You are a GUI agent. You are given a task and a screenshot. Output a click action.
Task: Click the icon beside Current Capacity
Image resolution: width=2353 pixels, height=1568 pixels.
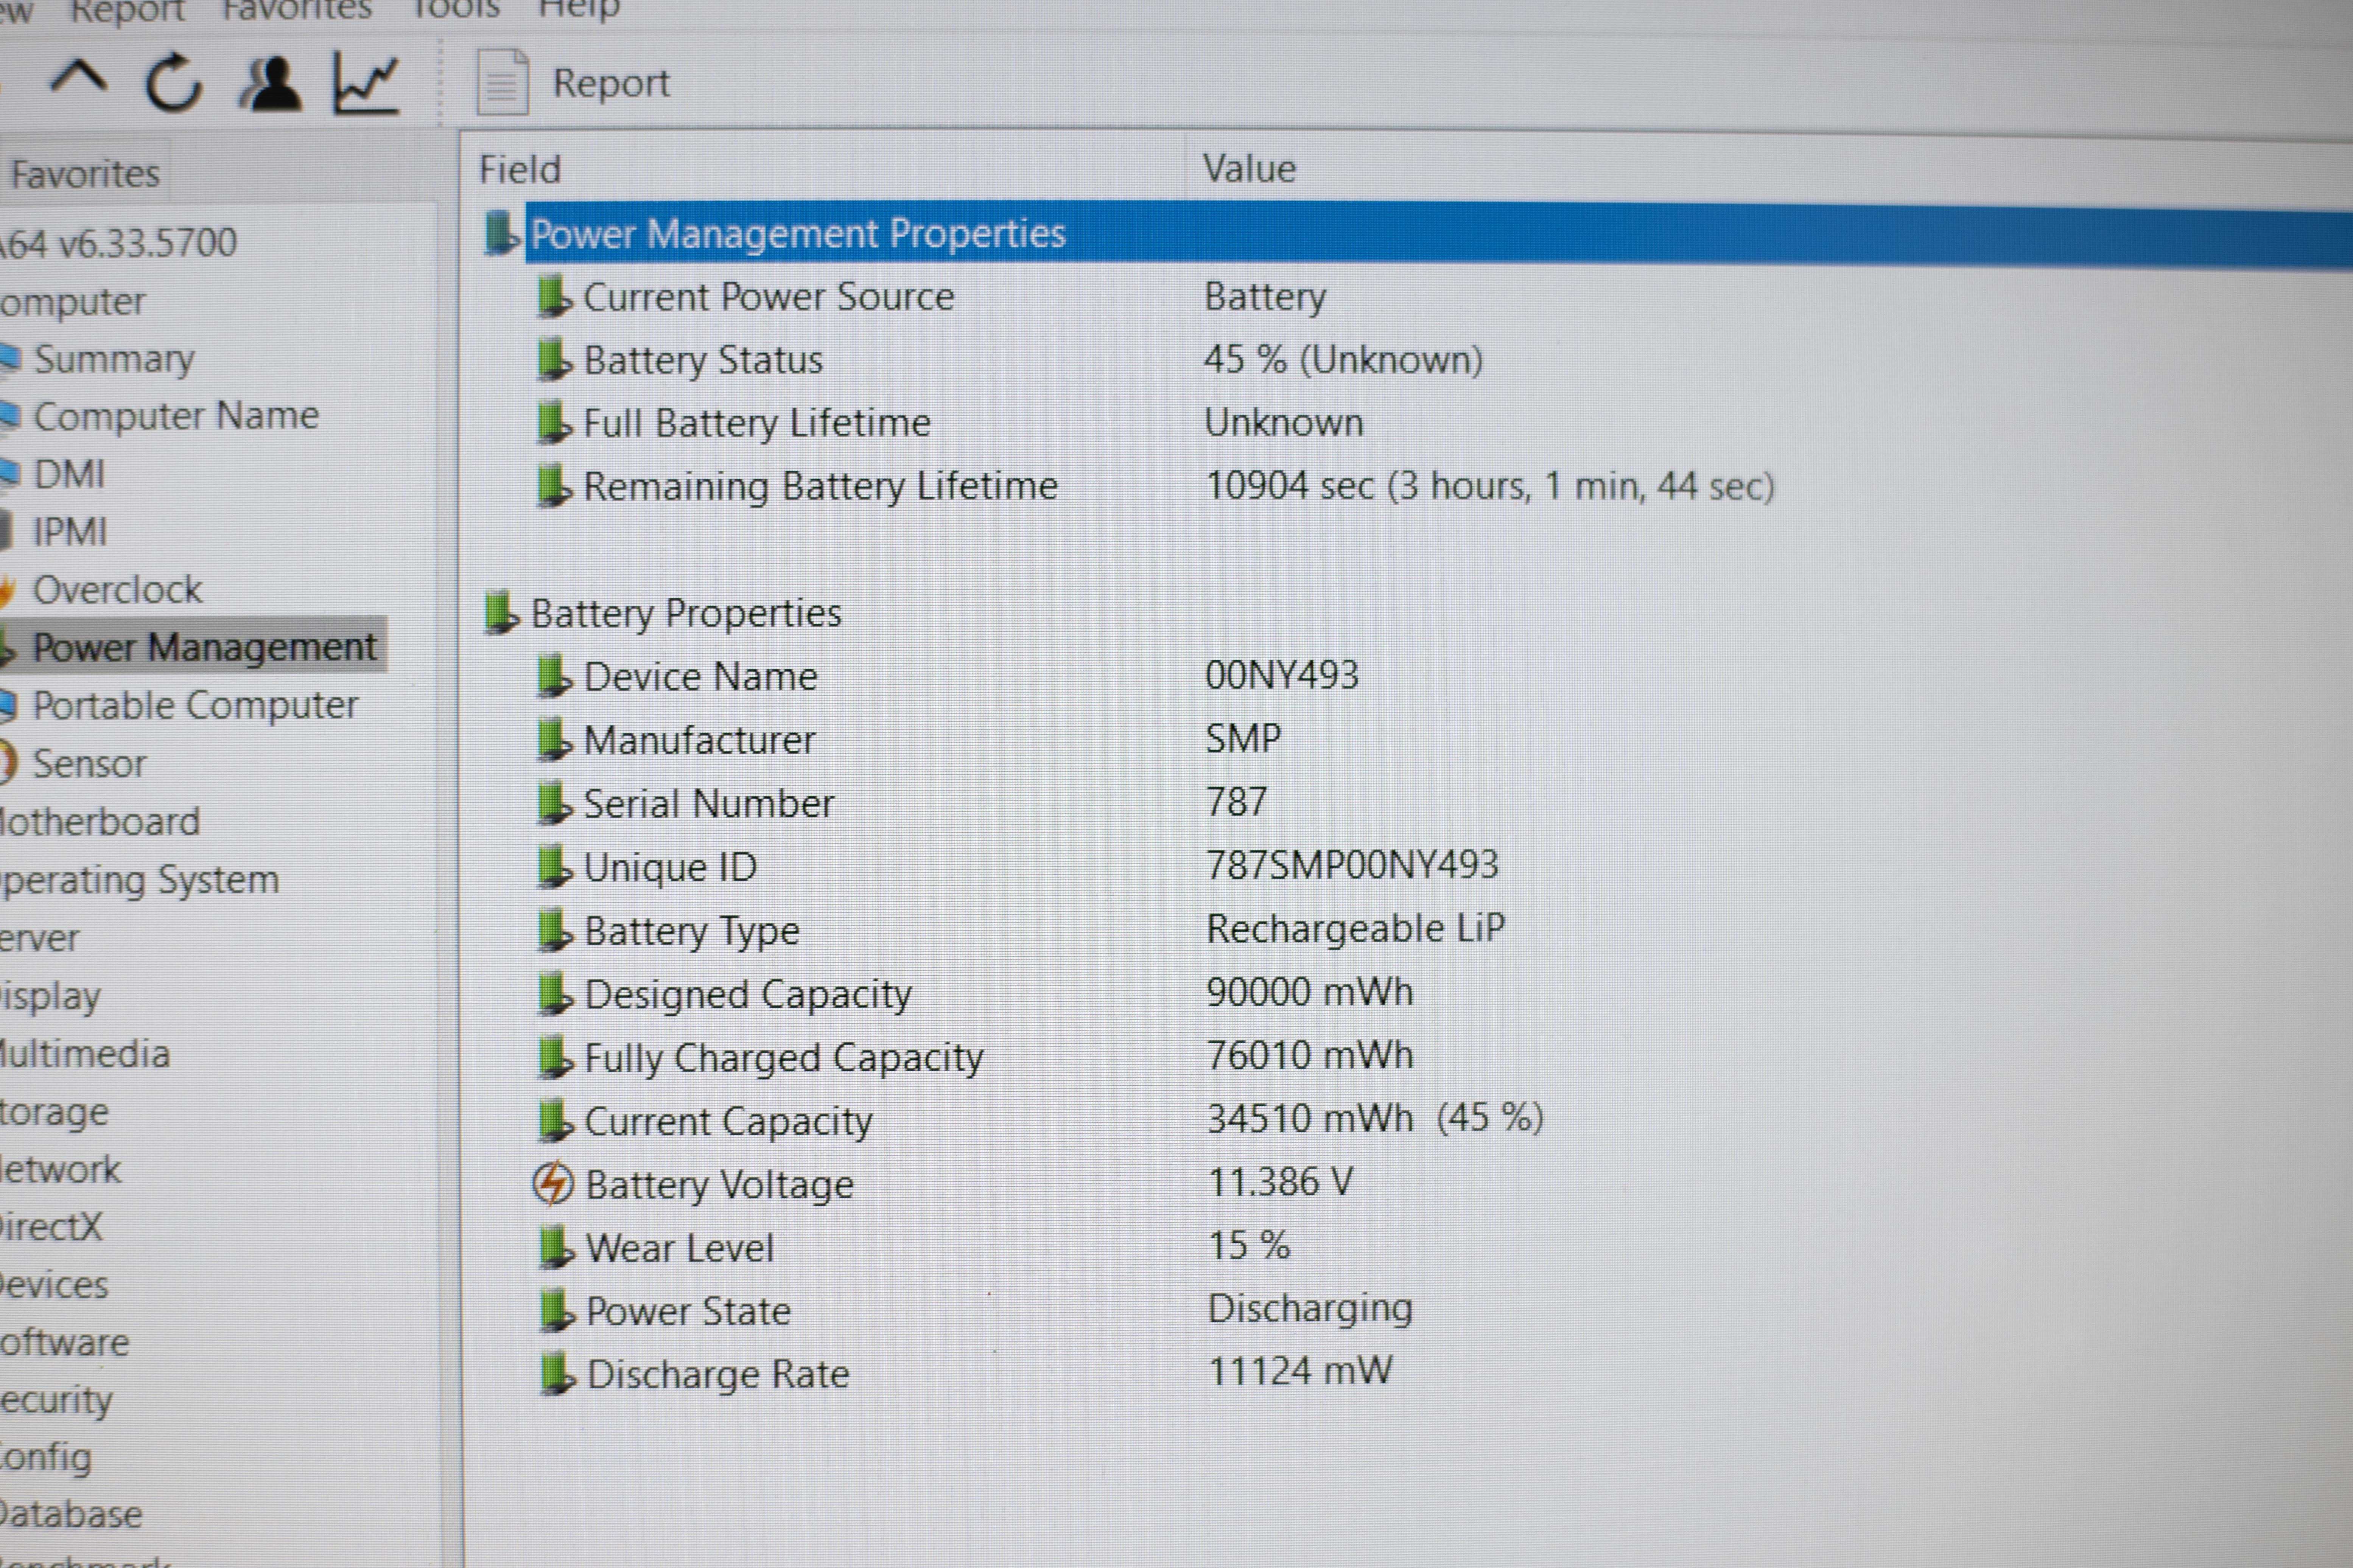(x=555, y=1121)
